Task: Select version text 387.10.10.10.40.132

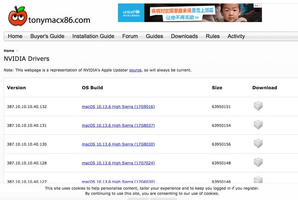Action: coord(27,107)
